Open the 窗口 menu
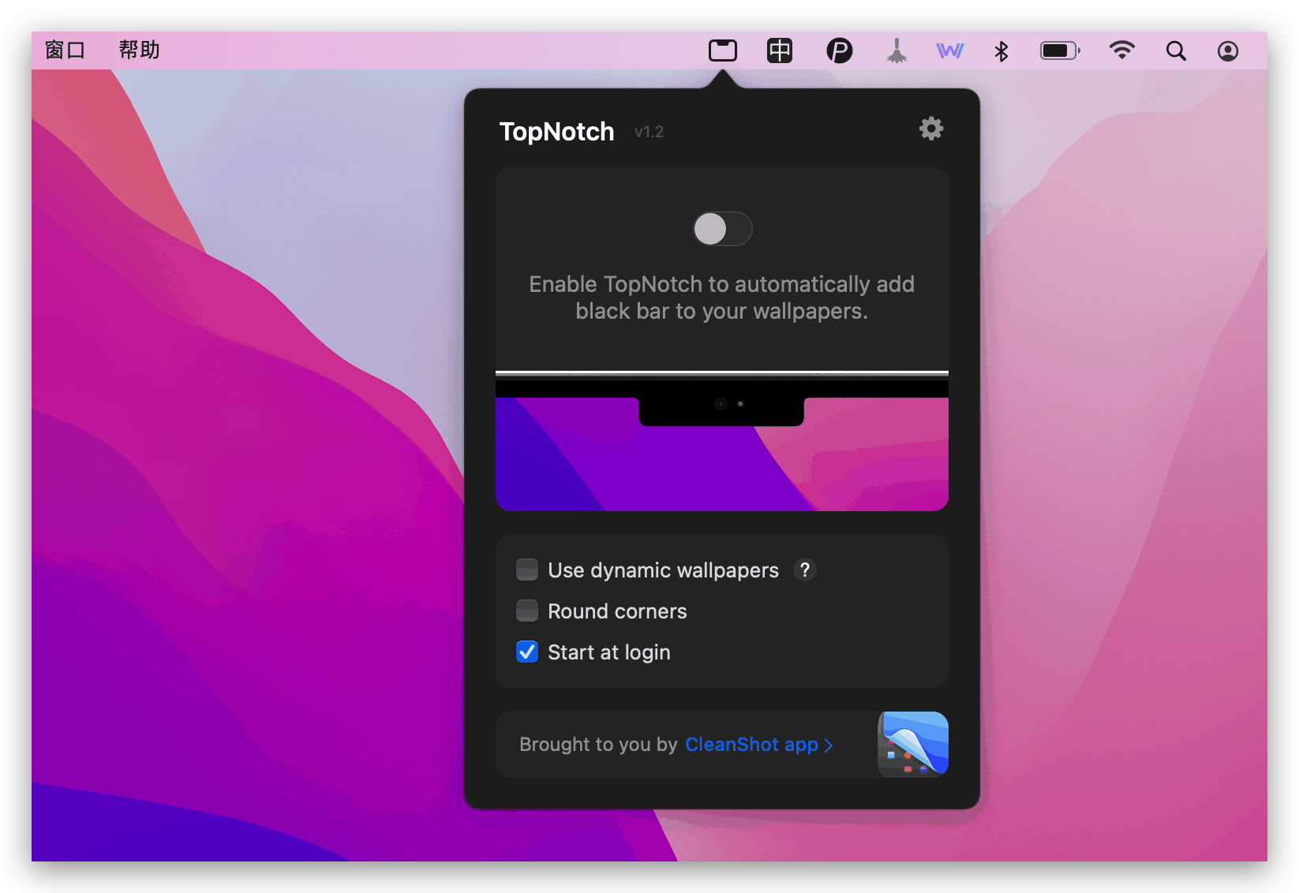Image resolution: width=1299 pixels, height=893 pixels. click(65, 50)
